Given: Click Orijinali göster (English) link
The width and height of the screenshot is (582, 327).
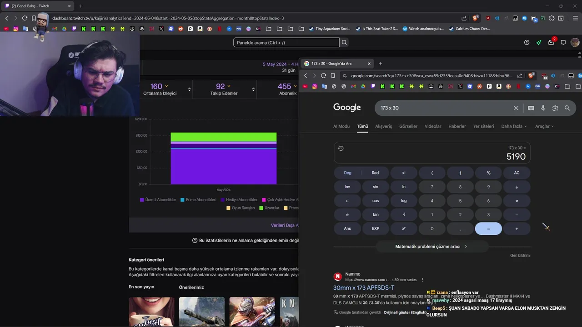Looking at the screenshot, I should [x=405, y=312].
